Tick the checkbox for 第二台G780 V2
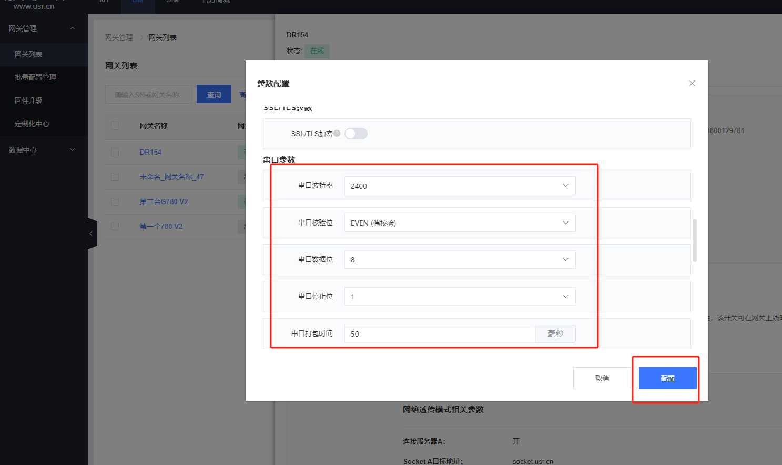Image resolution: width=782 pixels, height=465 pixels. click(x=115, y=201)
